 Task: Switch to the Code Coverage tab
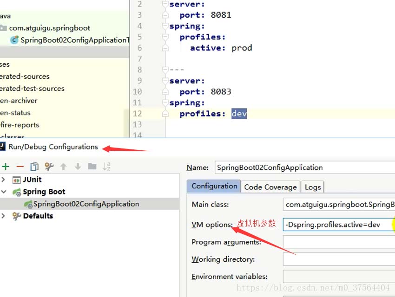tap(270, 187)
